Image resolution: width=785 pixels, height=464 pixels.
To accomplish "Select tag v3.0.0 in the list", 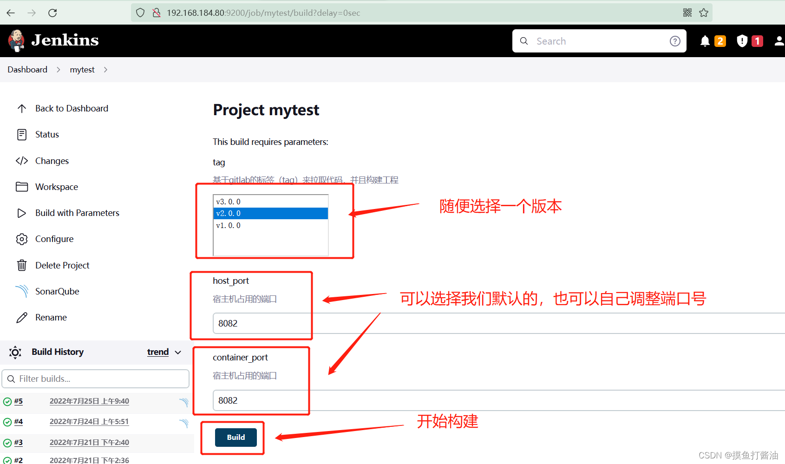I will click(x=270, y=202).
